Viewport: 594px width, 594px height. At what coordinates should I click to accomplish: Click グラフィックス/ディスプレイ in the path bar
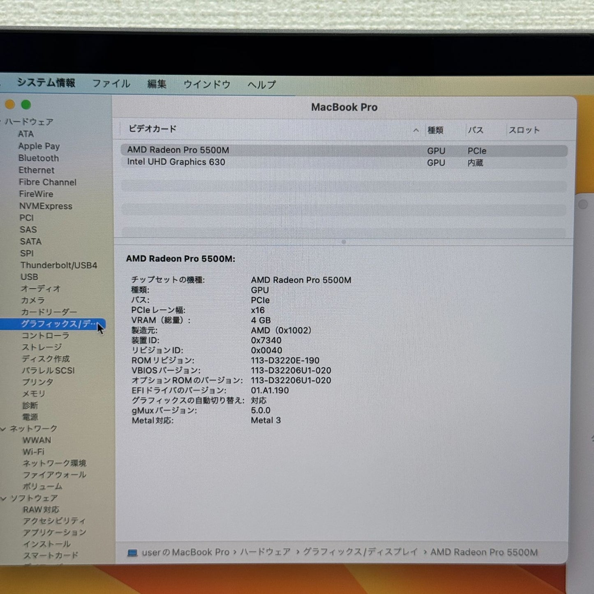pyautogui.click(x=360, y=552)
